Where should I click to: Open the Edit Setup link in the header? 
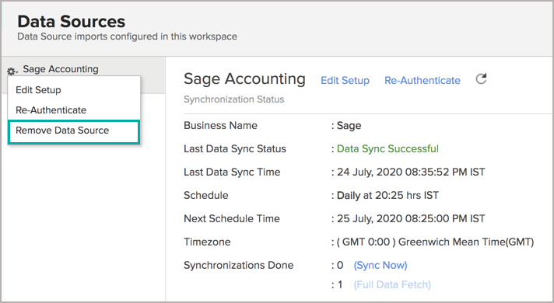(345, 81)
